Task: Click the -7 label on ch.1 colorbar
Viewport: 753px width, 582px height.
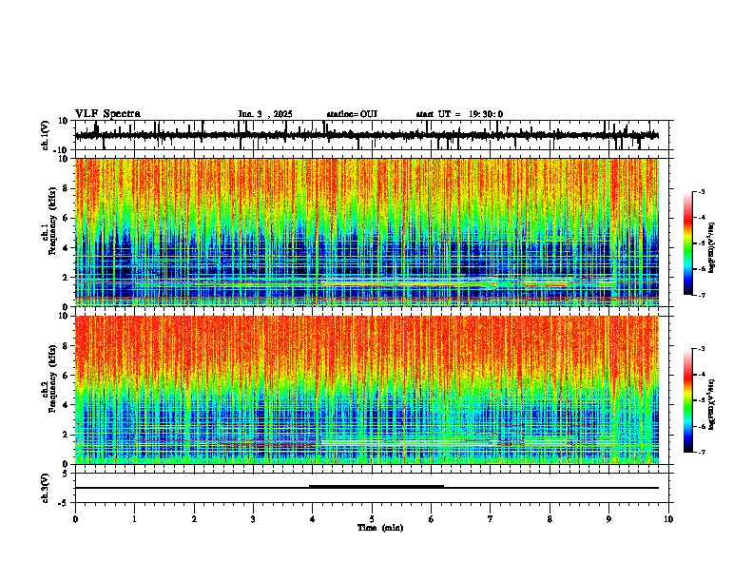Action: 702,295
